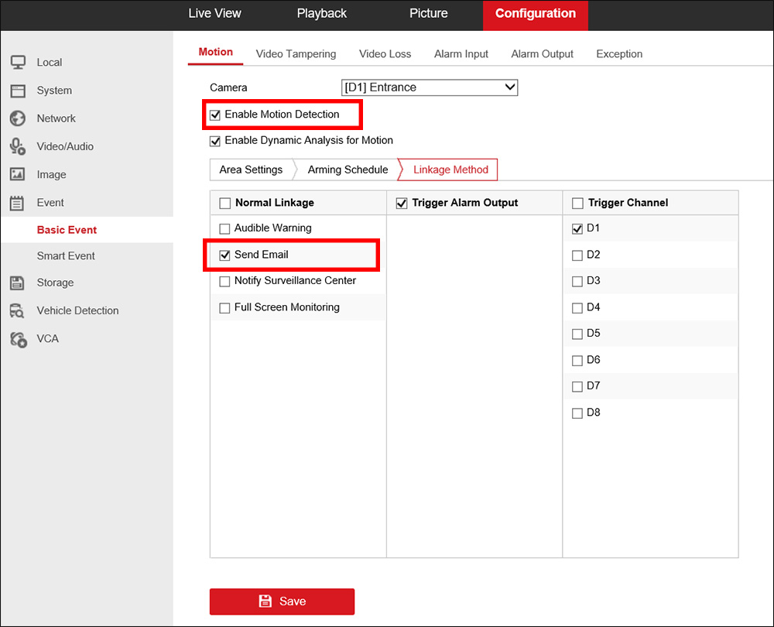Uncheck Enable Motion Detection checkbox

pyautogui.click(x=215, y=115)
